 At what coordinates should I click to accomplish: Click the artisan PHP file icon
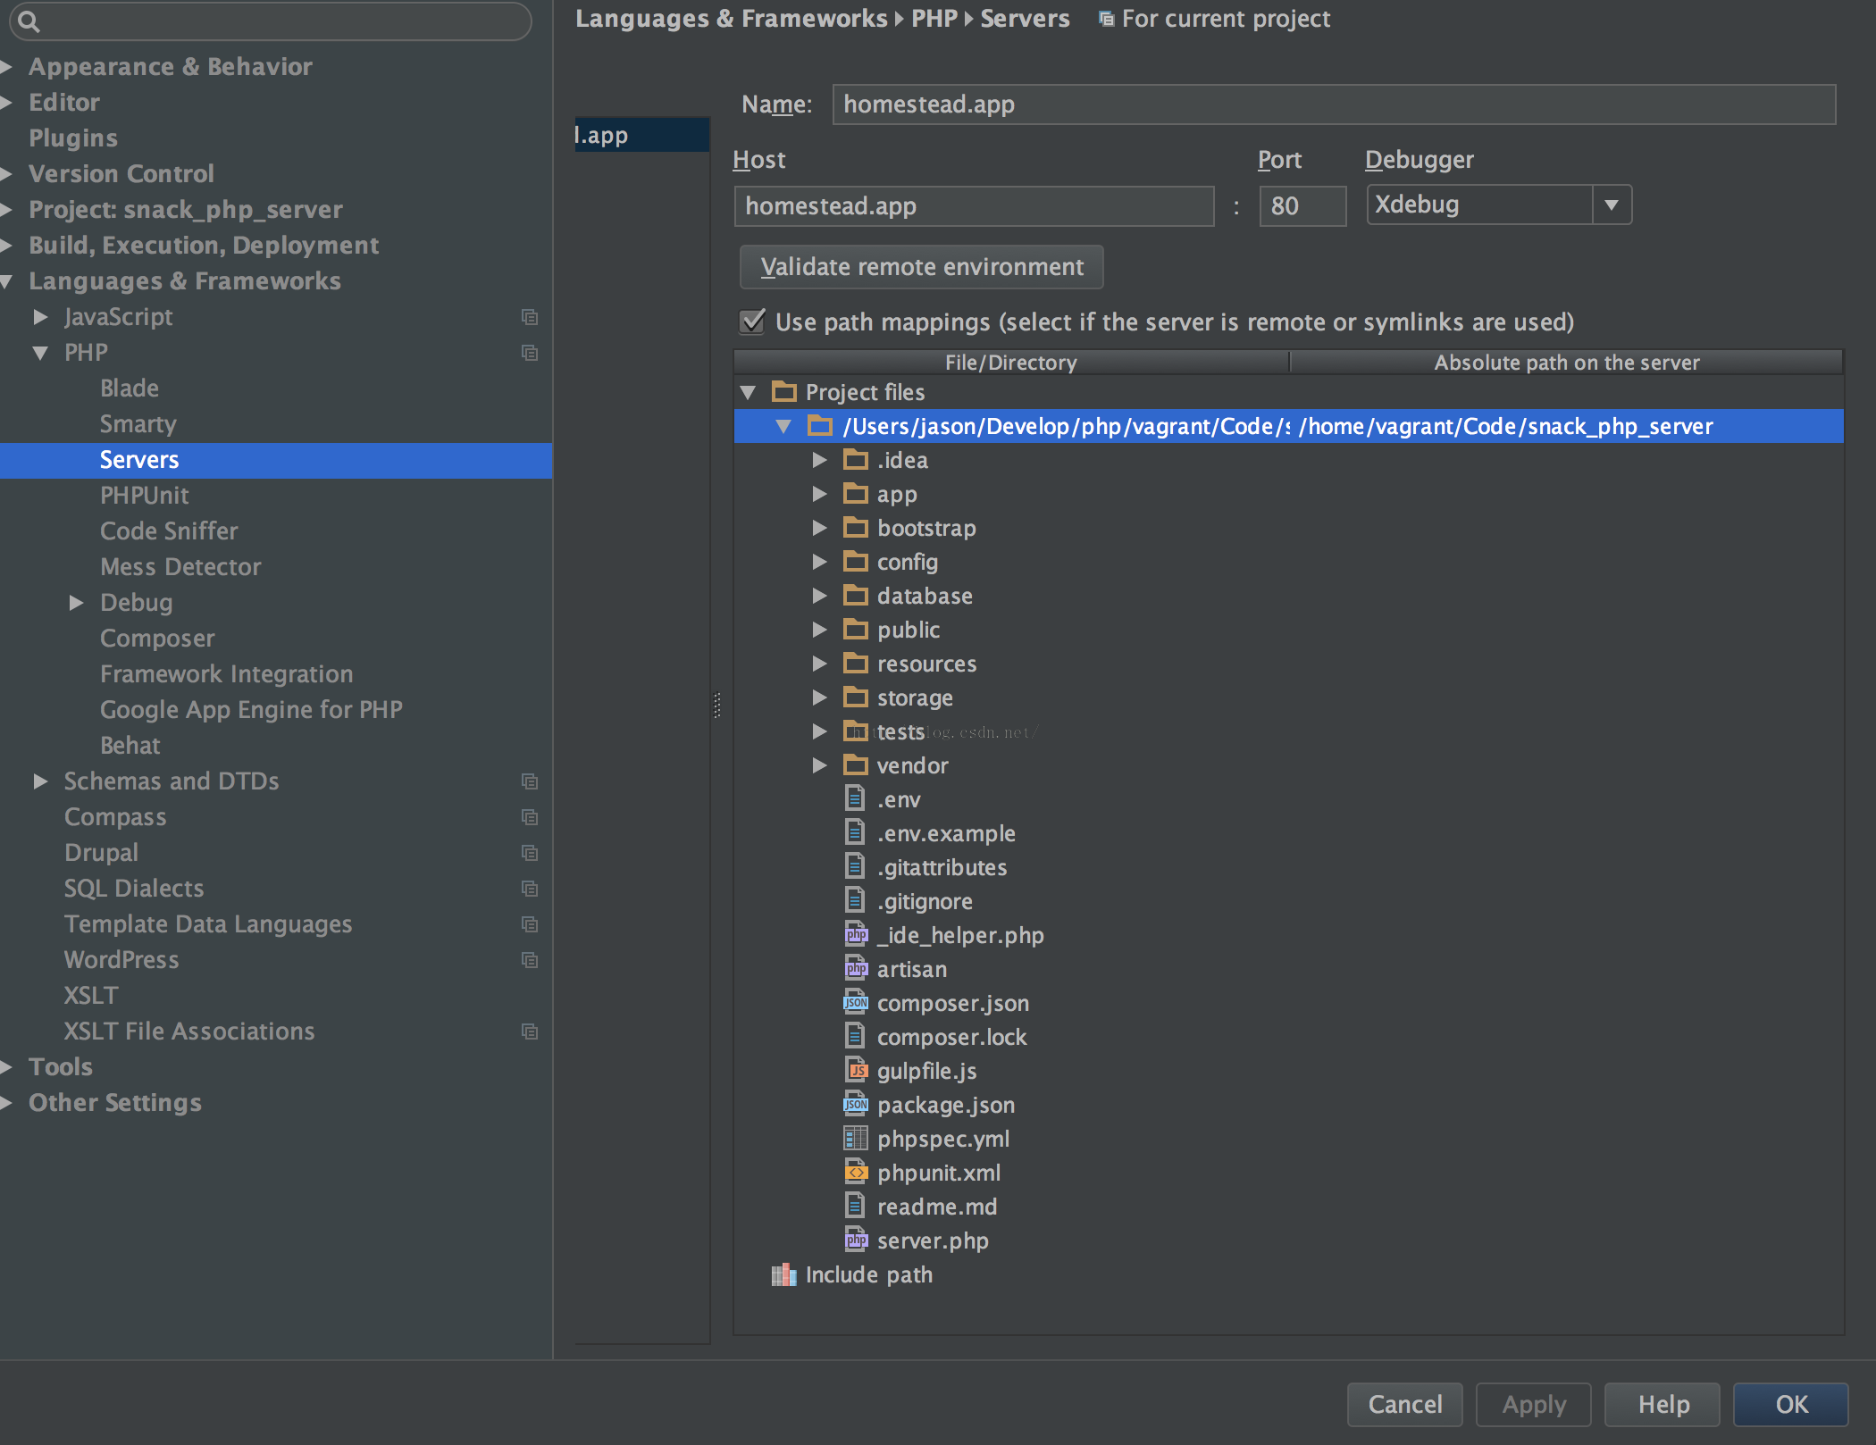pos(856,968)
